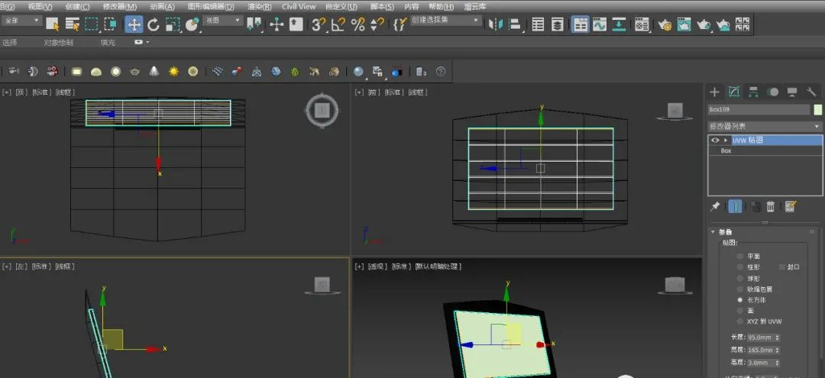The height and width of the screenshot is (378, 825).
Task: Open the Create tab plus icon
Action: coord(714,92)
